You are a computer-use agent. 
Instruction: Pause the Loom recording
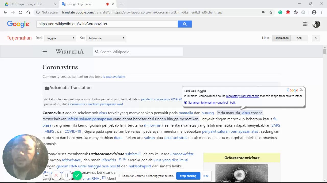[x=67, y=175]
